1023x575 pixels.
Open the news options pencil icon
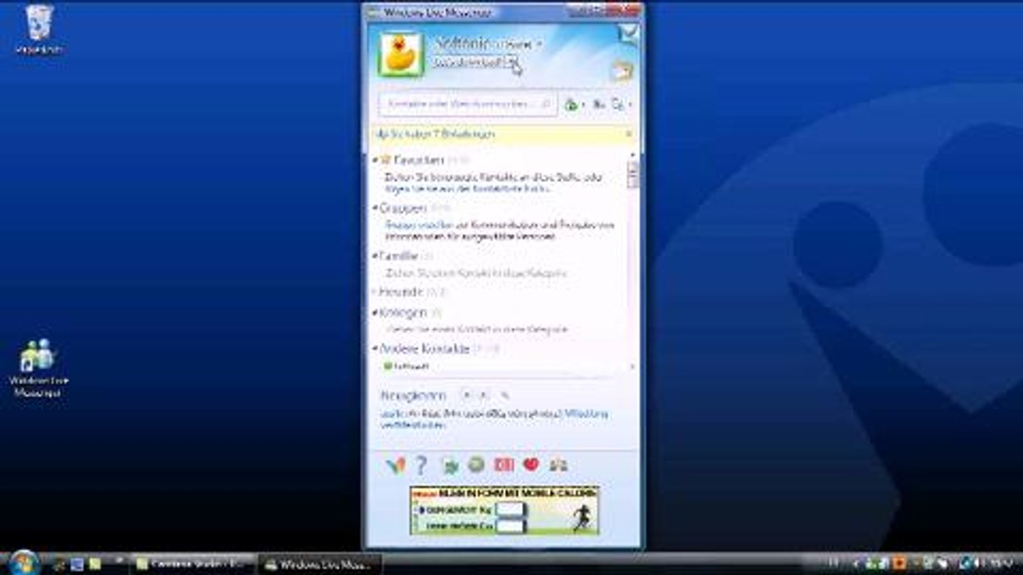pos(504,395)
